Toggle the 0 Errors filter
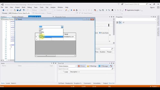 (x=81, y=66)
